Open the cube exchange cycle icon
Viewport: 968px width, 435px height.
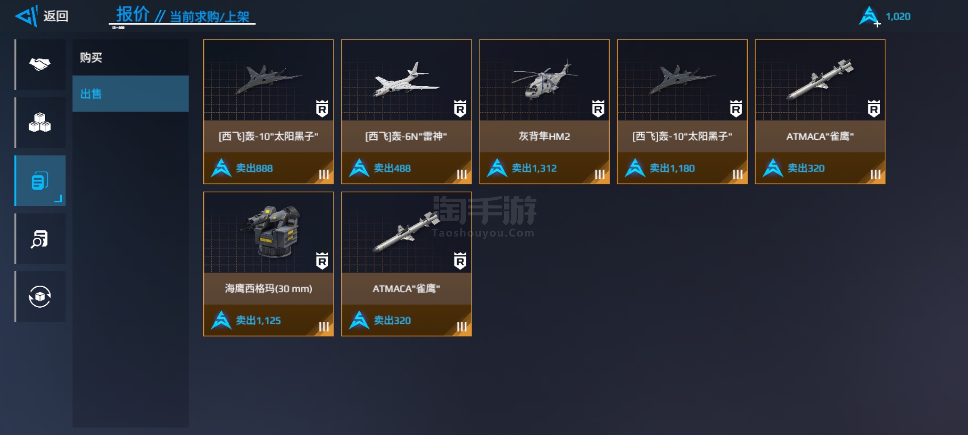tap(40, 297)
